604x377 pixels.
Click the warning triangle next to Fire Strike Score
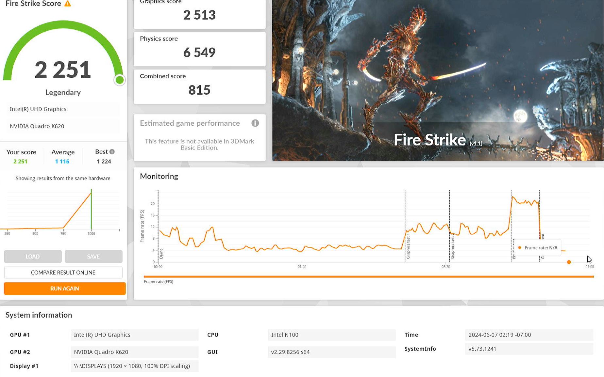tap(68, 4)
